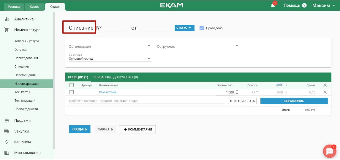Open the Максим user menu
The width and height of the screenshot is (340, 160).
pos(324,5)
